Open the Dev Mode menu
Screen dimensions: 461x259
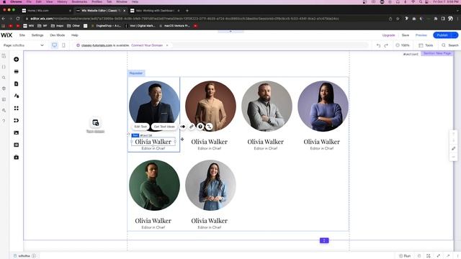[x=58, y=35]
